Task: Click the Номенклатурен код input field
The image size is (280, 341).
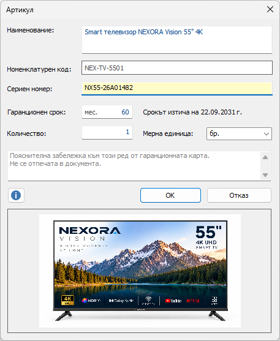Action: click(177, 68)
